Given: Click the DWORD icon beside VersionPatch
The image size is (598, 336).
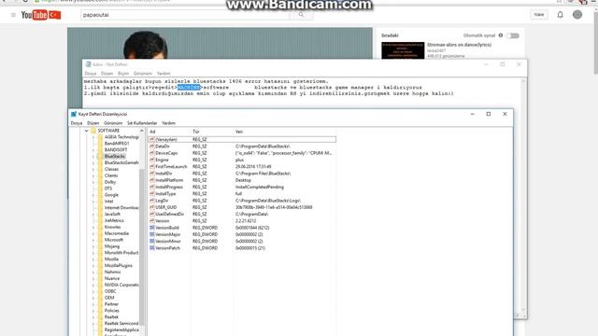Looking at the screenshot, I should (151, 248).
